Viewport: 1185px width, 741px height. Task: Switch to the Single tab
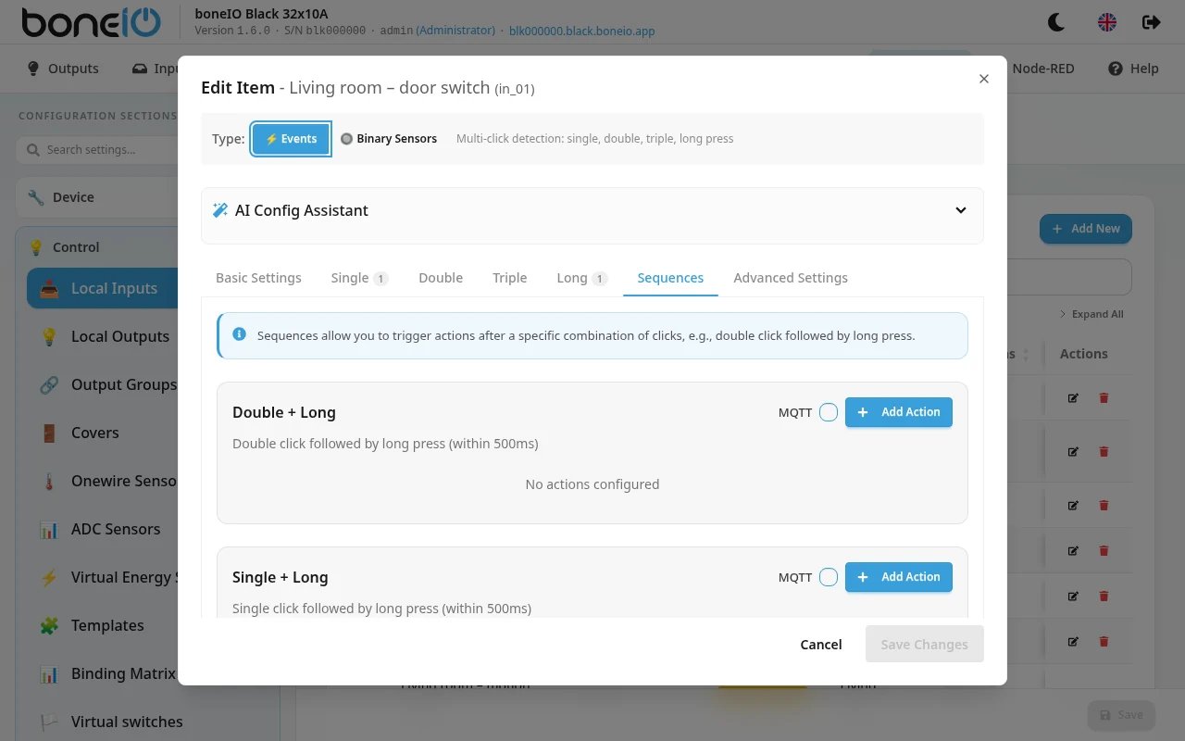(x=359, y=278)
